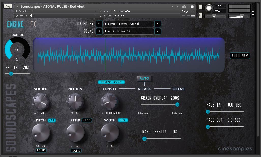Open the wrench instrument edit icon
261x157 pixels.
(8, 6)
